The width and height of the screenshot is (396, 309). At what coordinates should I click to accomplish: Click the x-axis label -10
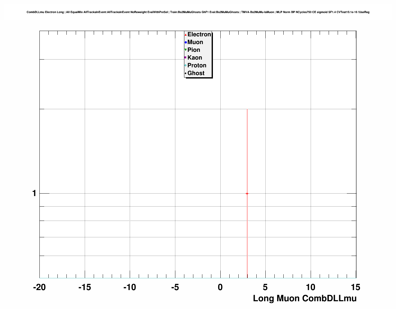click(x=130, y=287)
